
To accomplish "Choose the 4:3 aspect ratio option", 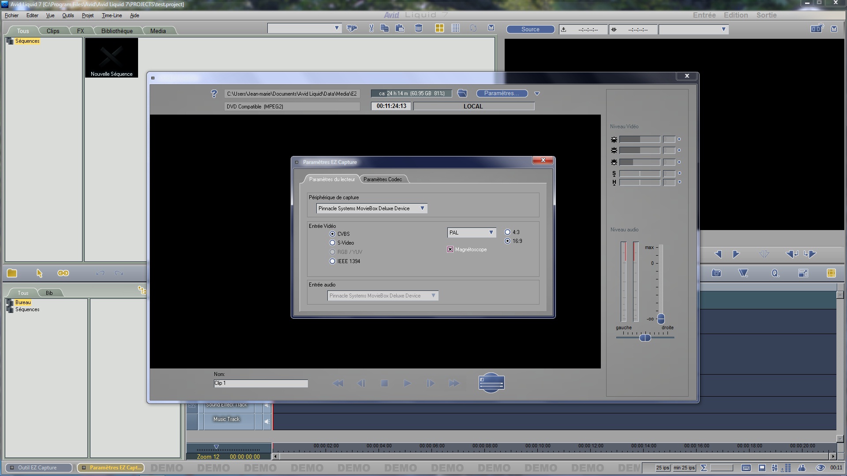I will (507, 232).
